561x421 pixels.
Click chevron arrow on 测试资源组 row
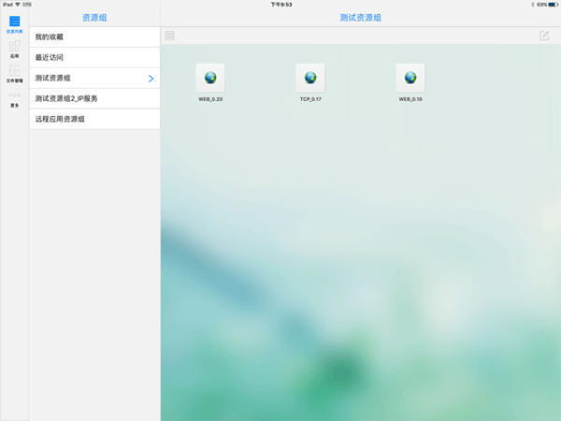point(151,79)
